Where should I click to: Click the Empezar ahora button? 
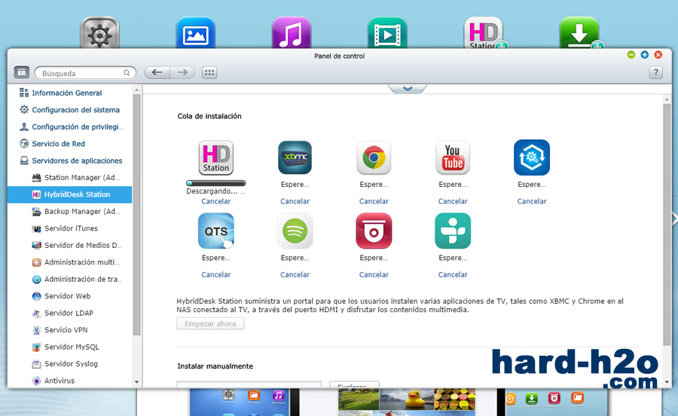210,323
